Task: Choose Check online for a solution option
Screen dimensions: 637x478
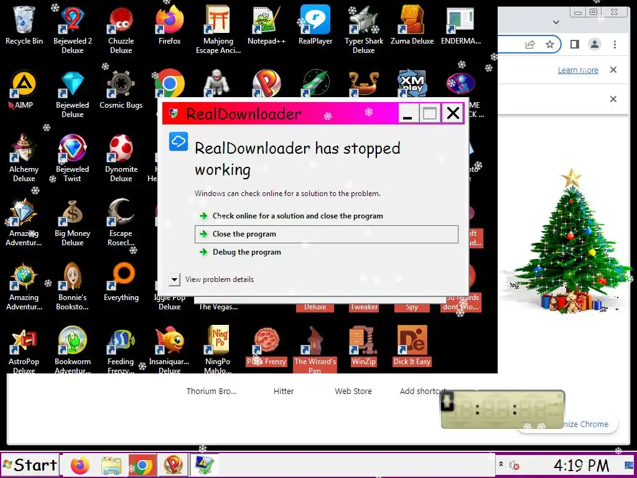Action: [326, 216]
